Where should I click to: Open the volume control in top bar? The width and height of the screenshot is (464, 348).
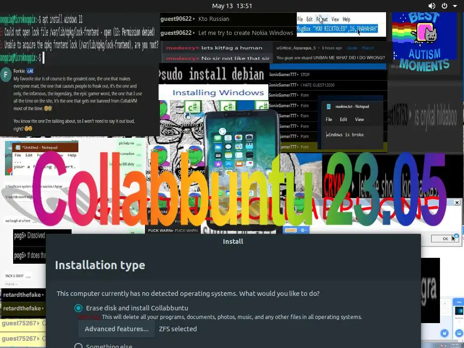click(x=432, y=6)
